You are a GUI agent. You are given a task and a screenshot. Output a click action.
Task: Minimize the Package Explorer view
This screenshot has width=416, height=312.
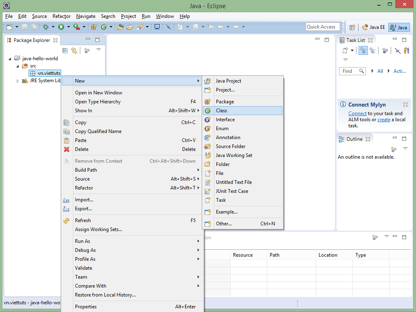[88, 39]
